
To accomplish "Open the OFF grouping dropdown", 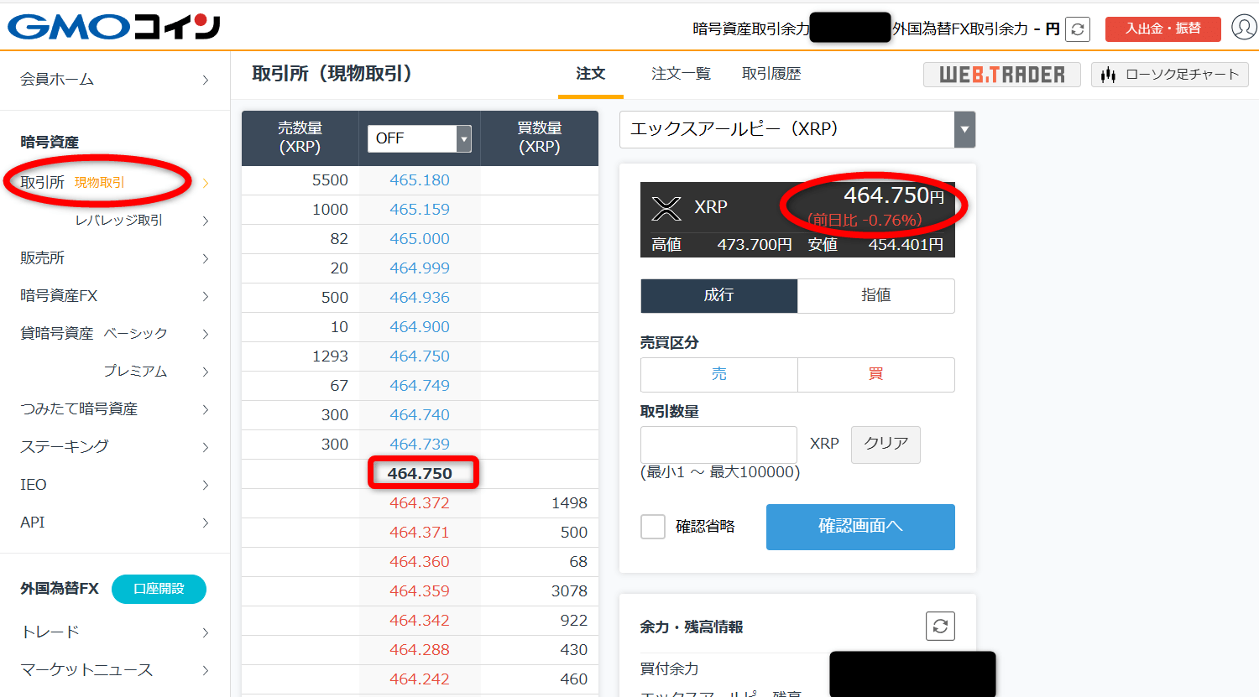I will (x=420, y=138).
